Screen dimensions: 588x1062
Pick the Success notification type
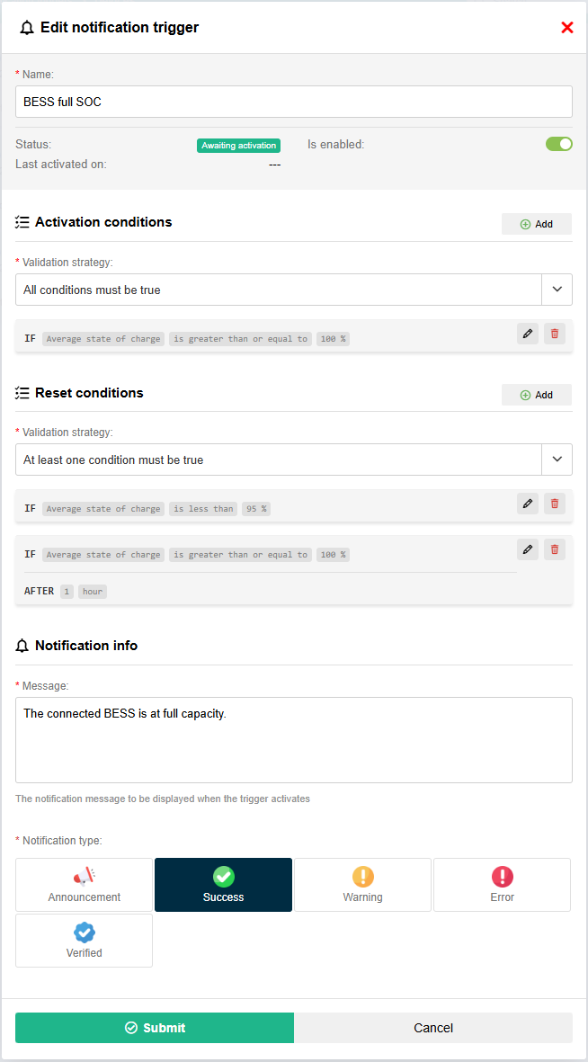[223, 885]
